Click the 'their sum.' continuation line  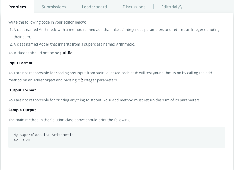pos(22,37)
